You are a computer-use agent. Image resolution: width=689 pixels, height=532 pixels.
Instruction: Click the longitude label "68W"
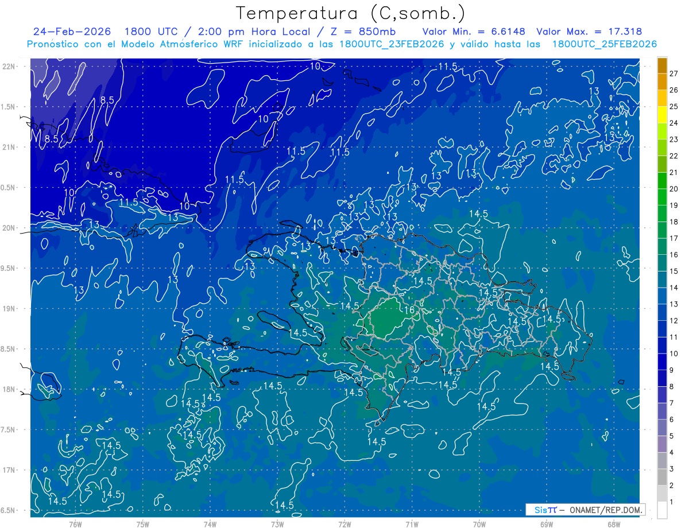coord(614,524)
